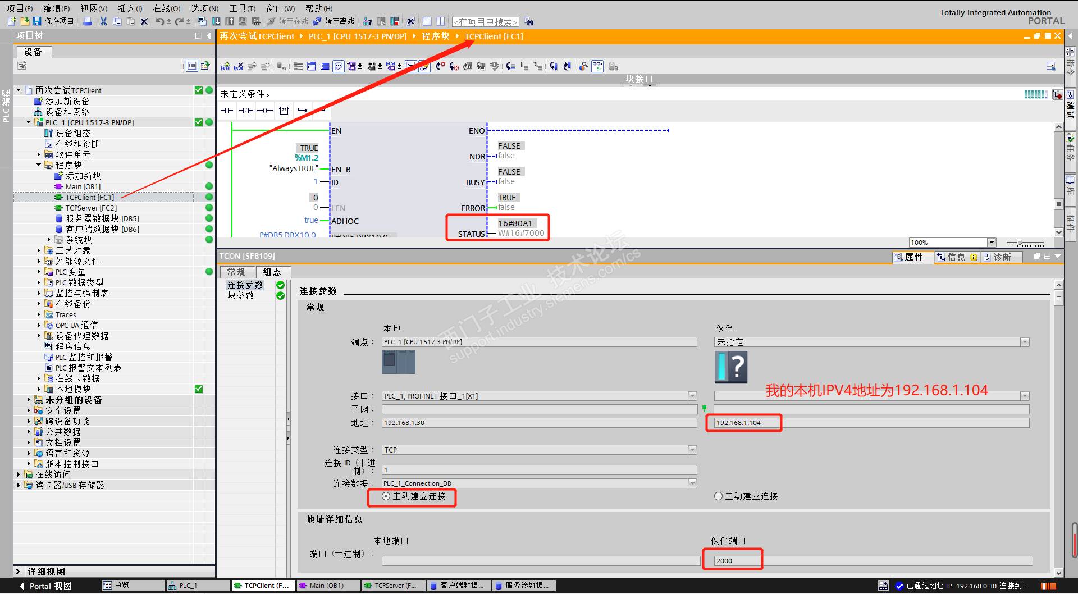
Task: Open the 信息 info tab
Action: pyautogui.click(x=957, y=257)
